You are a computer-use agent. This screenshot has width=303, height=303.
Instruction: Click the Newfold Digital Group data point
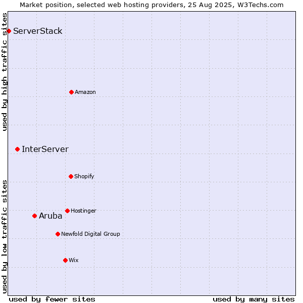pos(58,234)
